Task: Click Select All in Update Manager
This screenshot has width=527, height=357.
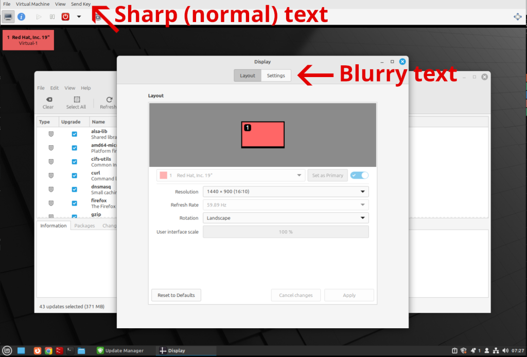Action: pyautogui.click(x=76, y=103)
